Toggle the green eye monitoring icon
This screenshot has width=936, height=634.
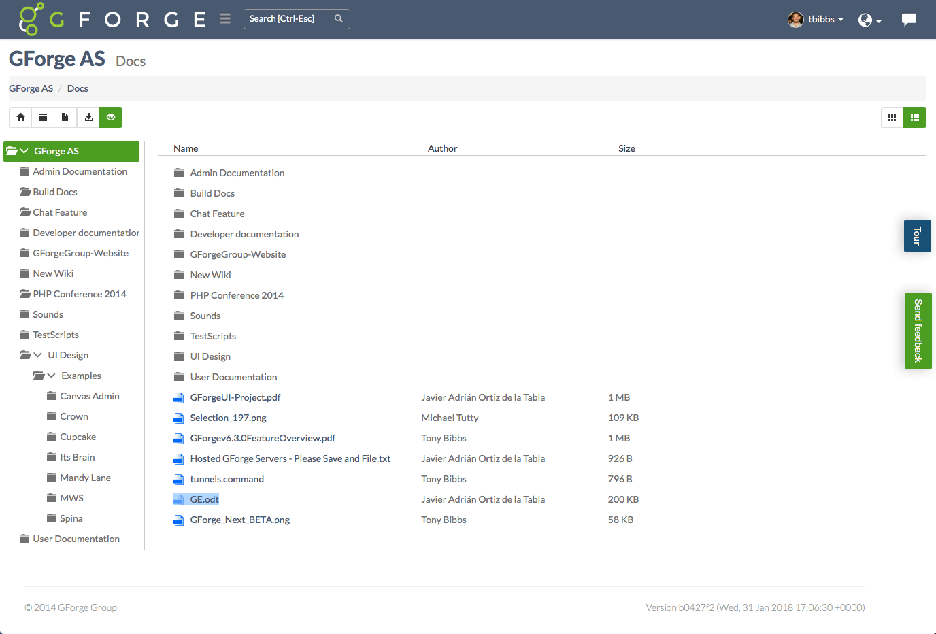[x=111, y=117]
